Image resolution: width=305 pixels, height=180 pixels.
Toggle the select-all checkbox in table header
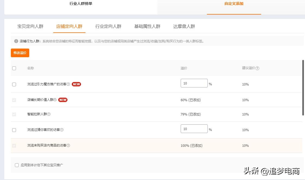coord(14,68)
